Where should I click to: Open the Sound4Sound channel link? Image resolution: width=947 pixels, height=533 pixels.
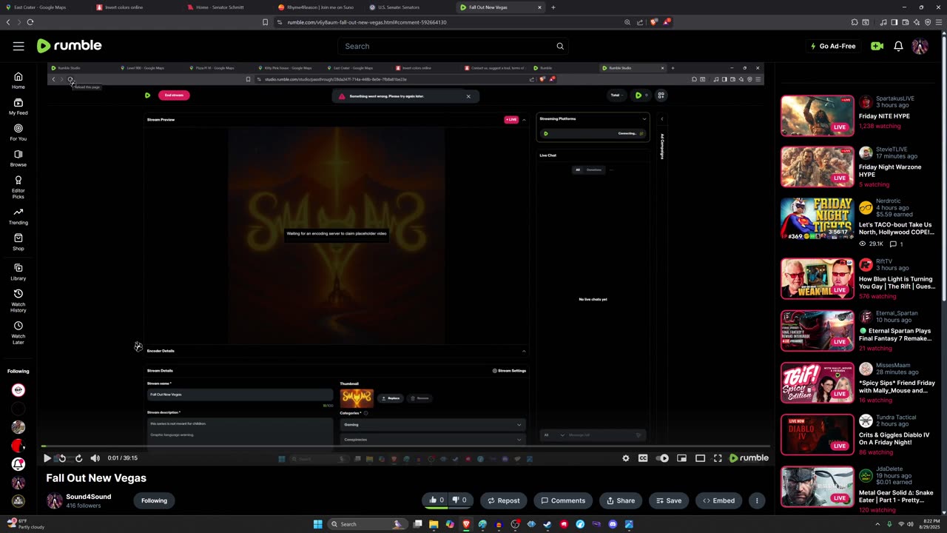(89, 497)
